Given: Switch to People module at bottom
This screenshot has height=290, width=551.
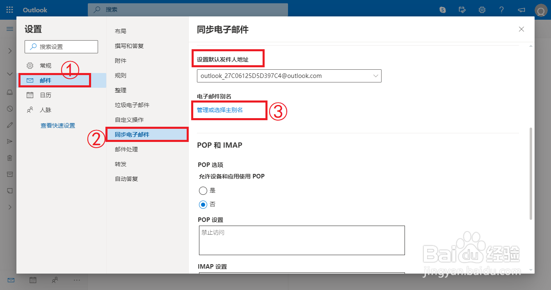Looking at the screenshot, I should (55, 280).
